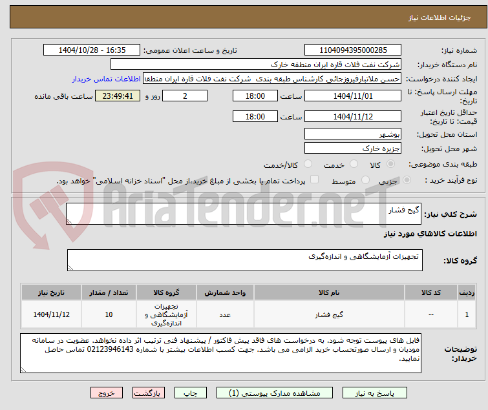This screenshot has width=488, height=410.
Task: Click the نام کالا column header
Action: pos(329,292)
